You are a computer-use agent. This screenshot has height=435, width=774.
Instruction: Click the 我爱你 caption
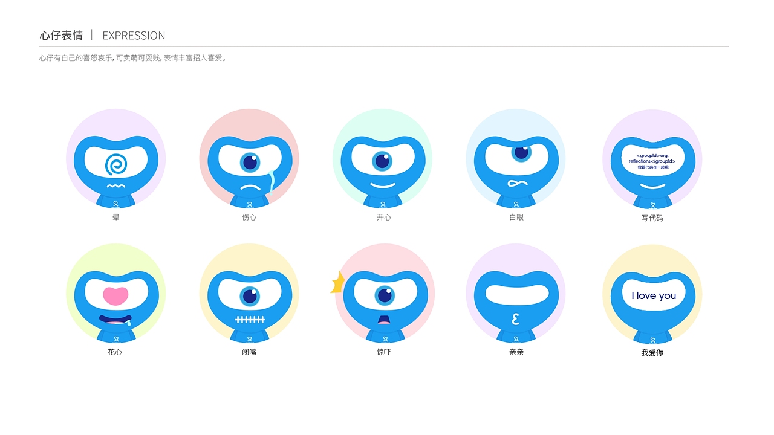(x=652, y=352)
